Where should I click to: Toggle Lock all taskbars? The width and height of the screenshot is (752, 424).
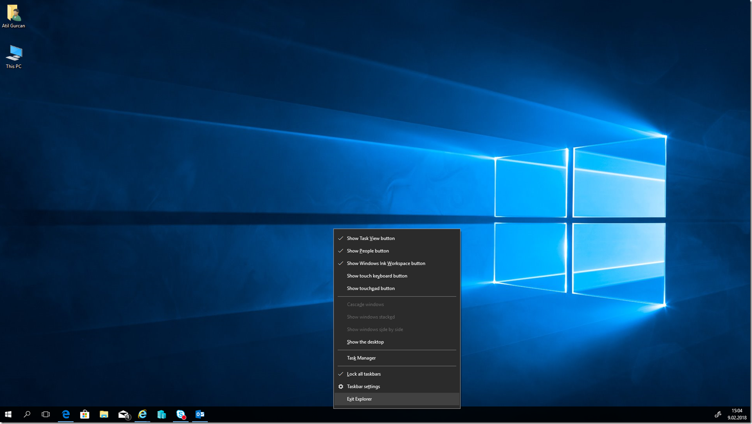397,374
